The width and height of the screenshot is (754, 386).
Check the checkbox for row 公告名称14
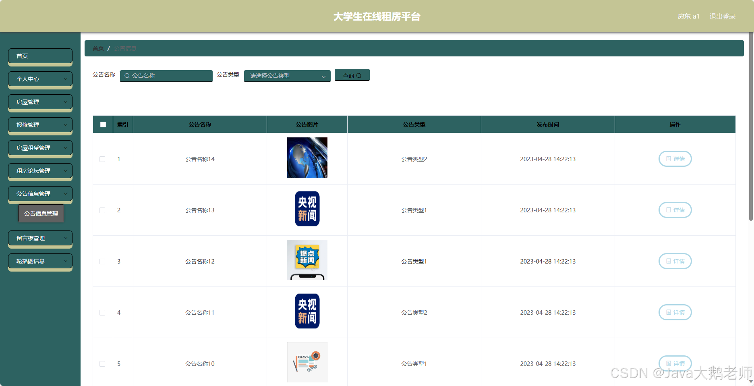102,159
